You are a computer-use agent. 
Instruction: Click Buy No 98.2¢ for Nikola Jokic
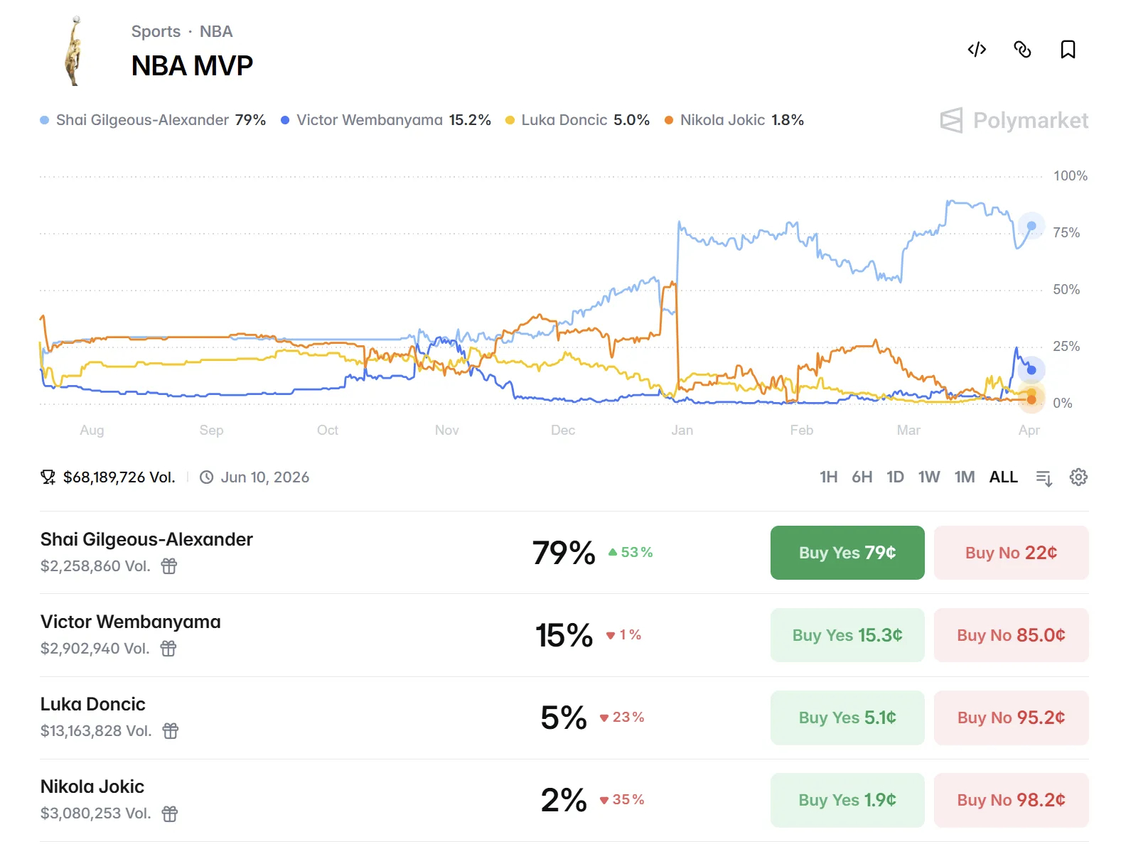tap(1011, 800)
